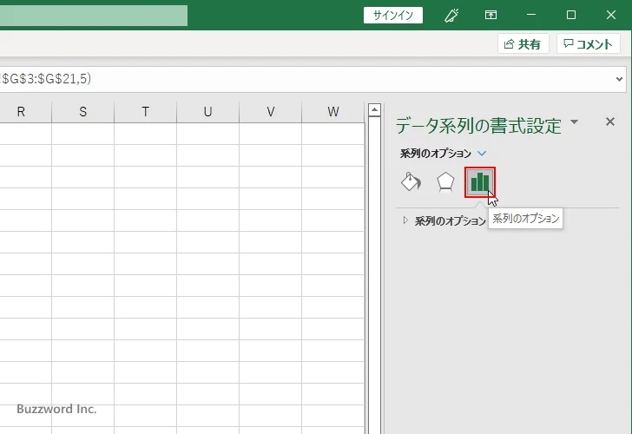Open the task pane options dropdown arrow

pyautogui.click(x=575, y=122)
